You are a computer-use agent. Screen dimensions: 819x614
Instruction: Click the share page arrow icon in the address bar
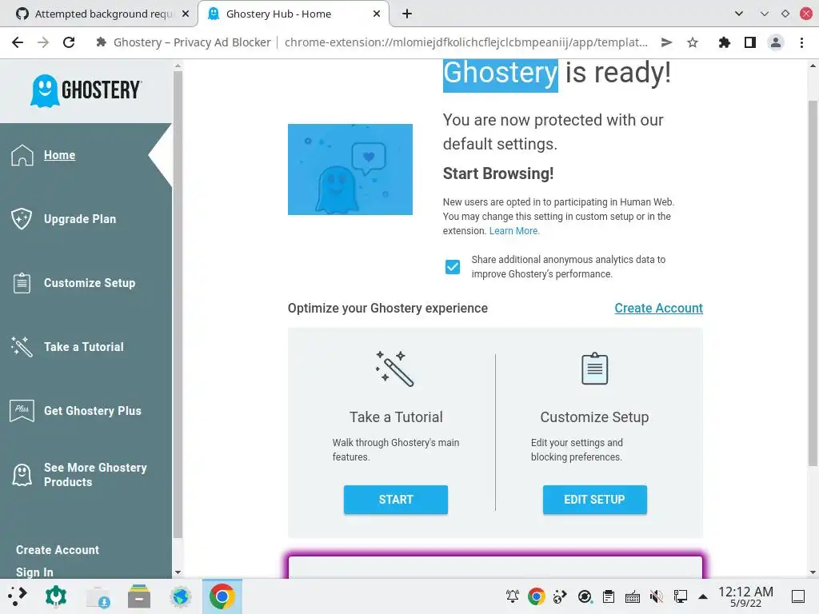[666, 42]
